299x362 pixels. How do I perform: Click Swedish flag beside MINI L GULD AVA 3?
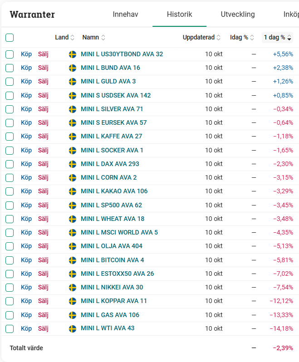[x=72, y=82]
